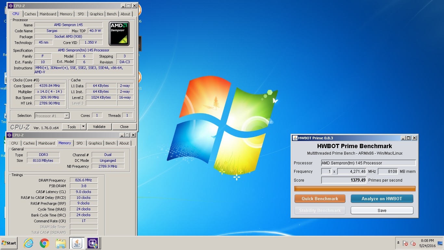Click the Revision value DA-C3

pyautogui.click(x=124, y=62)
